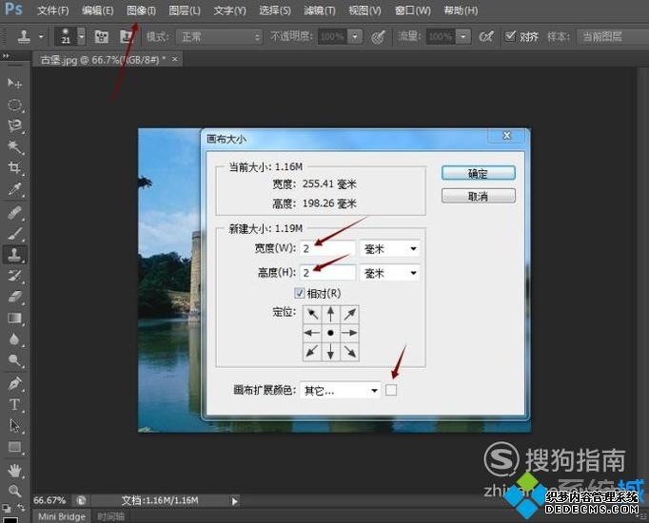Viewport: 649px width, 523px height.
Task: Open the Clone Source panel icon
Action: (x=127, y=37)
